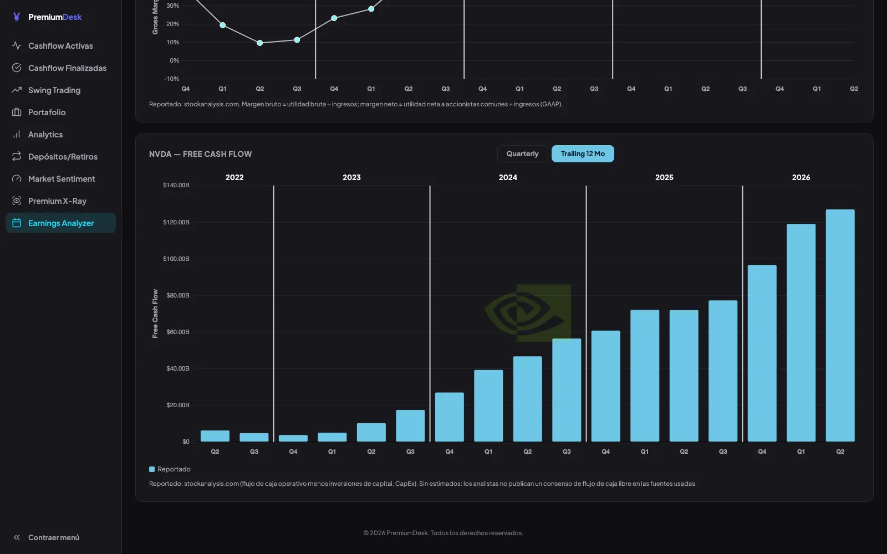This screenshot has height=554, width=887.
Task: Click the 2026 Q4 bar near $96B
Action: 762,353
